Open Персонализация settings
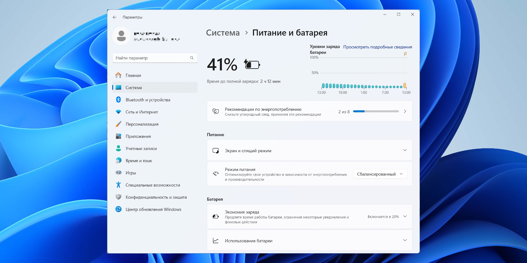 155,124
